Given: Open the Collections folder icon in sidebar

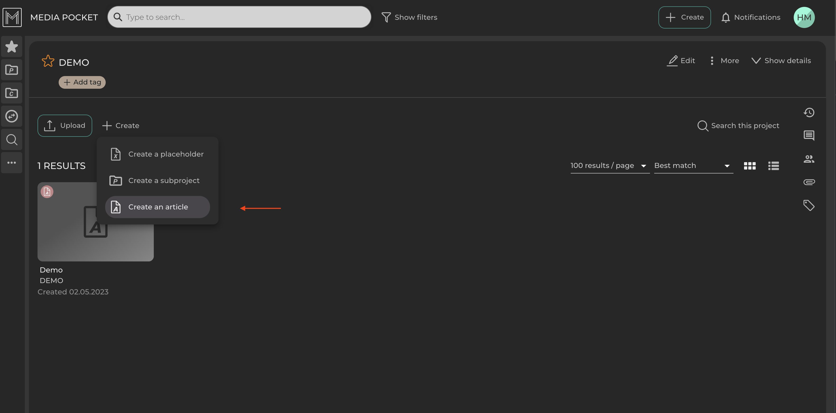Looking at the screenshot, I should 11,93.
